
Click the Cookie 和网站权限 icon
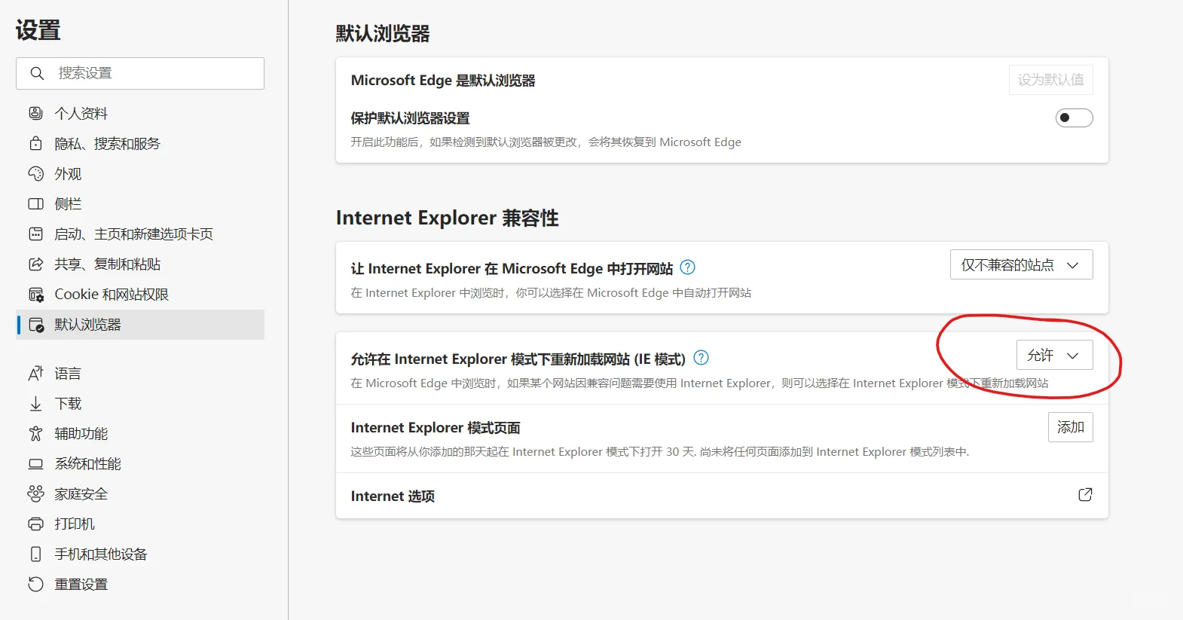point(35,294)
